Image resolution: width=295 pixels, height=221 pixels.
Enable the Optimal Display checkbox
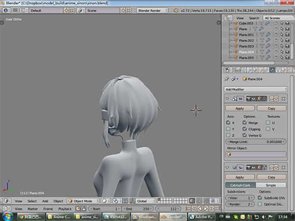pyautogui.click(x=260, y=204)
